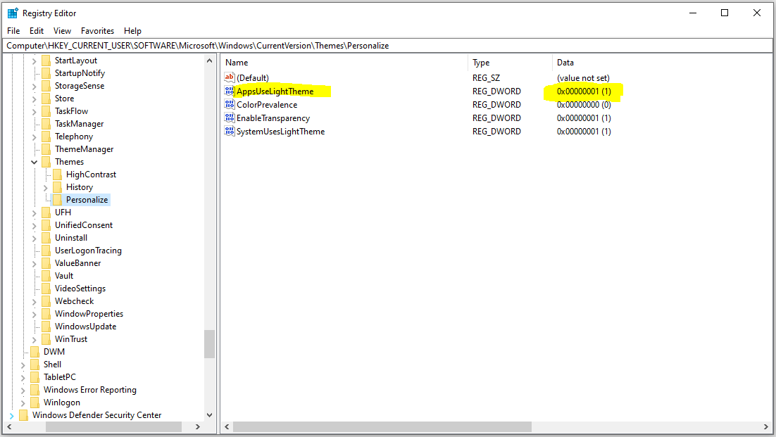
Task: Open the View menu
Action: (63, 31)
